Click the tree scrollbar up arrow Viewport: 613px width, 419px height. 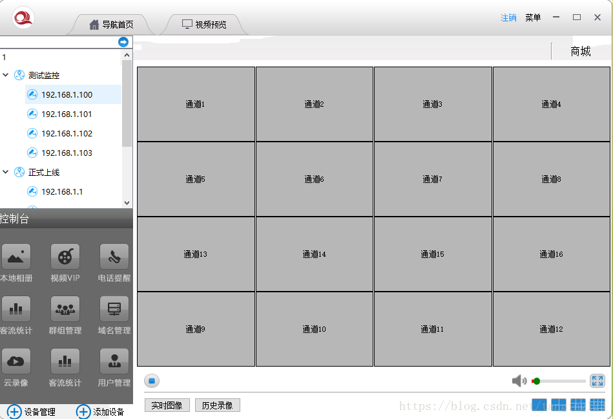(x=127, y=55)
